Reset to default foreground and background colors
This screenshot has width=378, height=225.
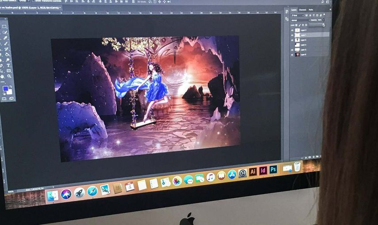point(4,94)
